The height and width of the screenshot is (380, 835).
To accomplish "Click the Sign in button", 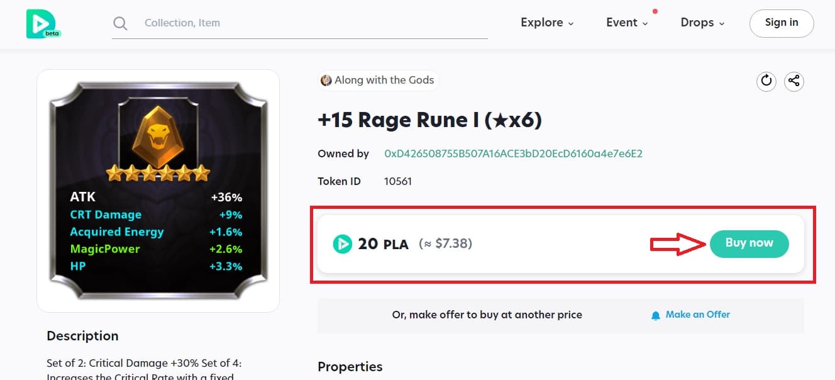I will [x=782, y=23].
